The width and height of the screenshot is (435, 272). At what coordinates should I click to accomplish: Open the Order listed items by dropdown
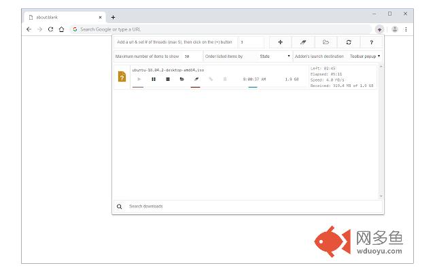tap(275, 56)
